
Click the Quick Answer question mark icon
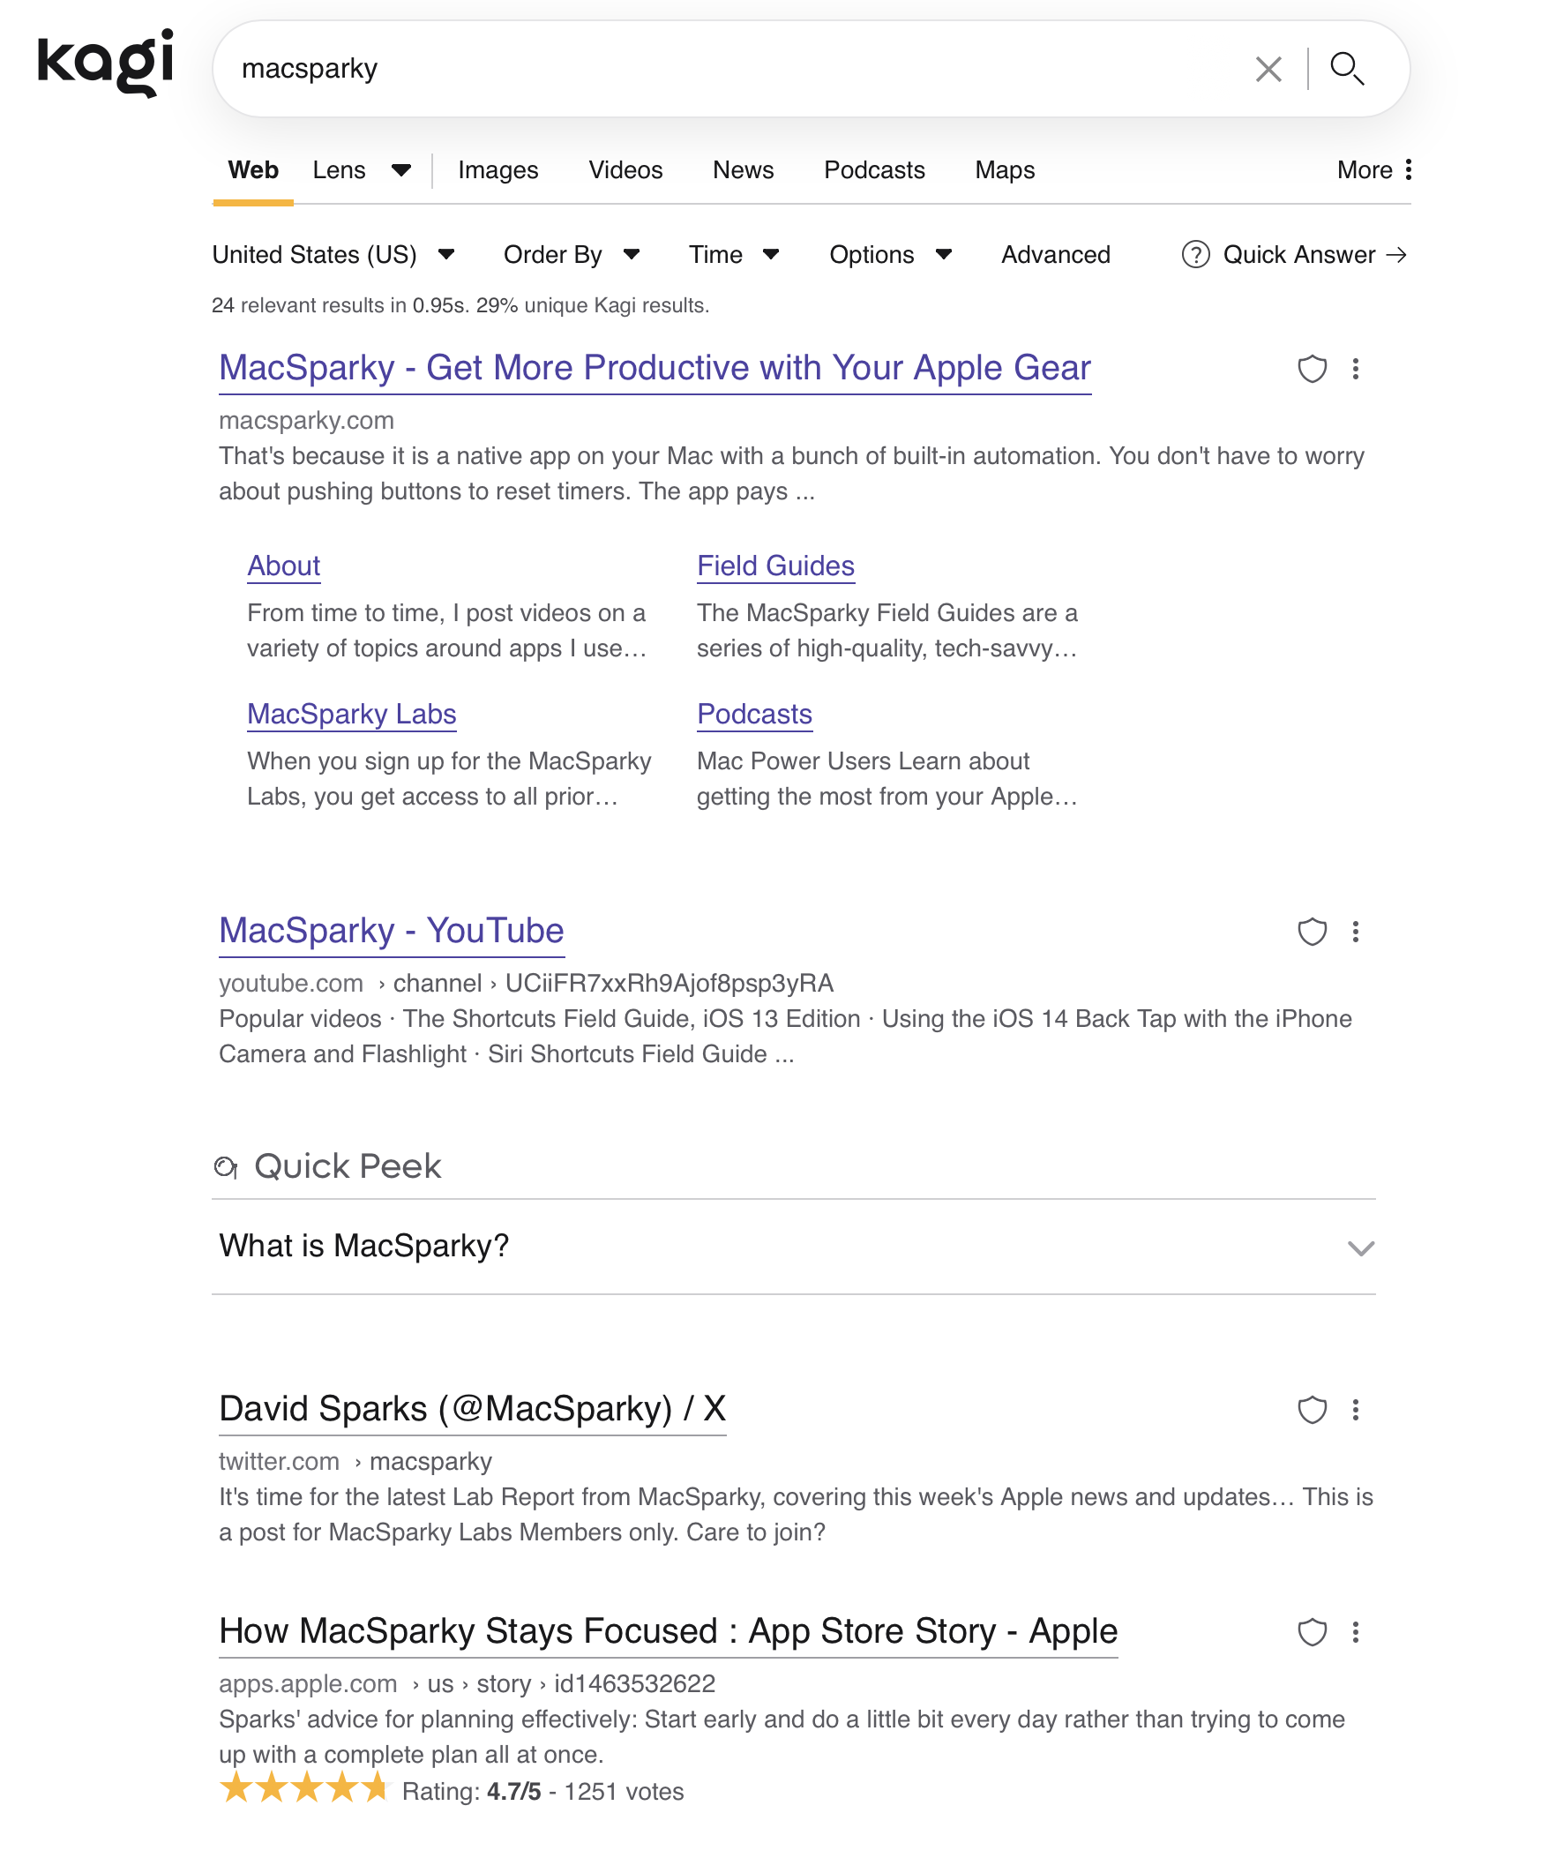pyautogui.click(x=1195, y=255)
